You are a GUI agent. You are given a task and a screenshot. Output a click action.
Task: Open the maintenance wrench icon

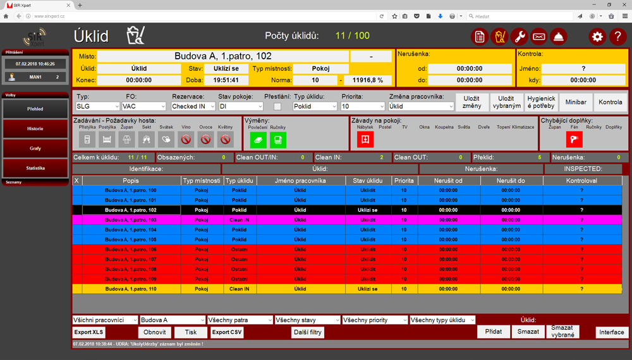(x=519, y=37)
